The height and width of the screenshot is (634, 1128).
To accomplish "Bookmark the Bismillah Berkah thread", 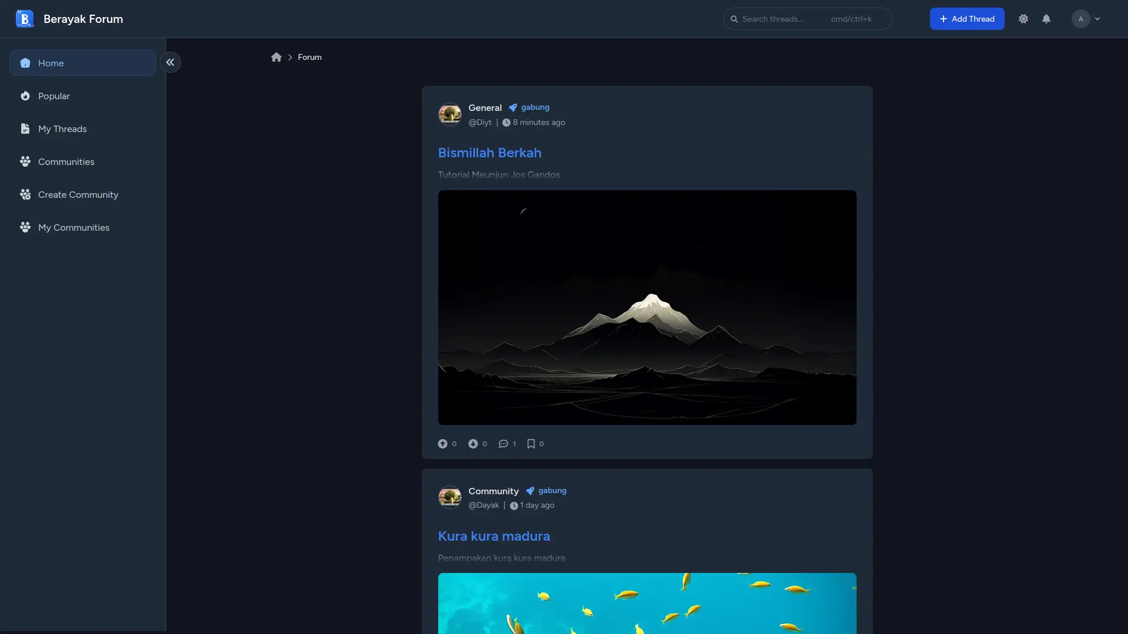I will pos(531,444).
